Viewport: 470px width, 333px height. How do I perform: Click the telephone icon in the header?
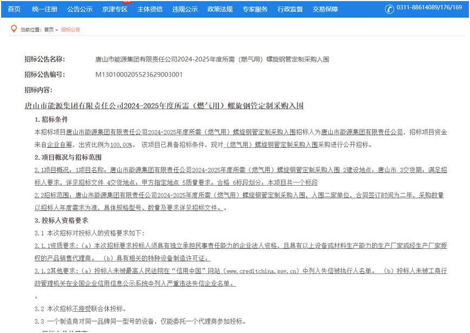click(x=389, y=9)
